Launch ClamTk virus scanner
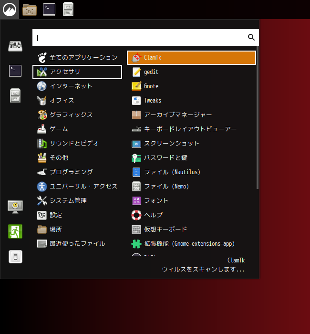 pos(191,58)
